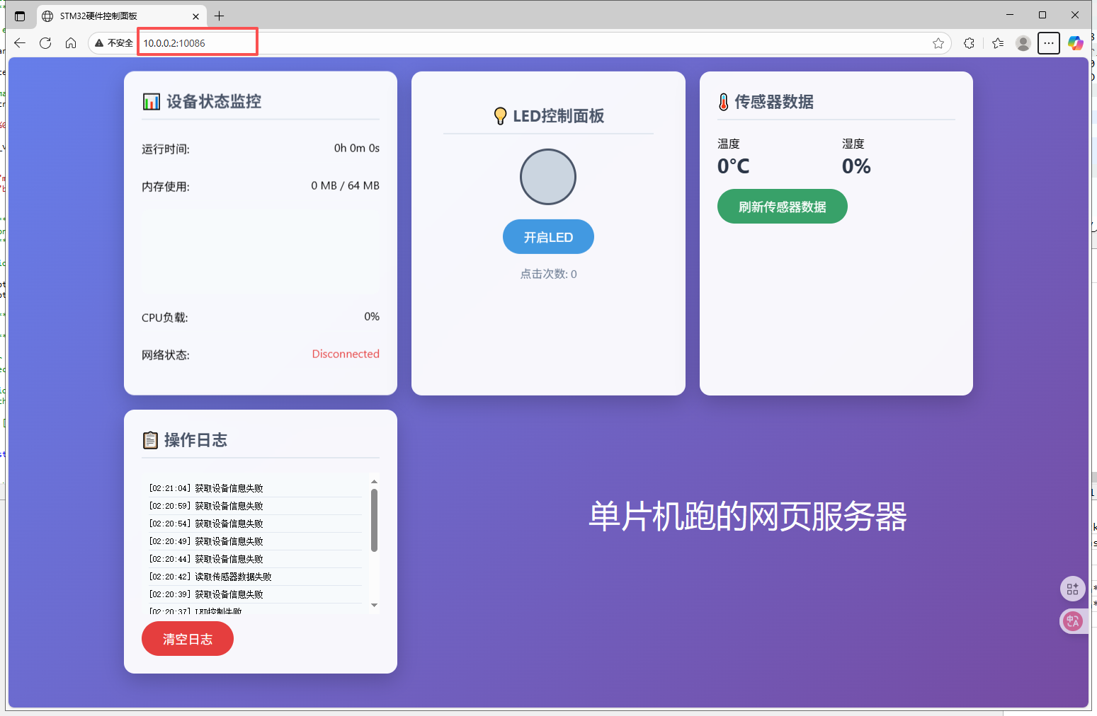Open the favorites list icon

pyautogui.click(x=998, y=43)
